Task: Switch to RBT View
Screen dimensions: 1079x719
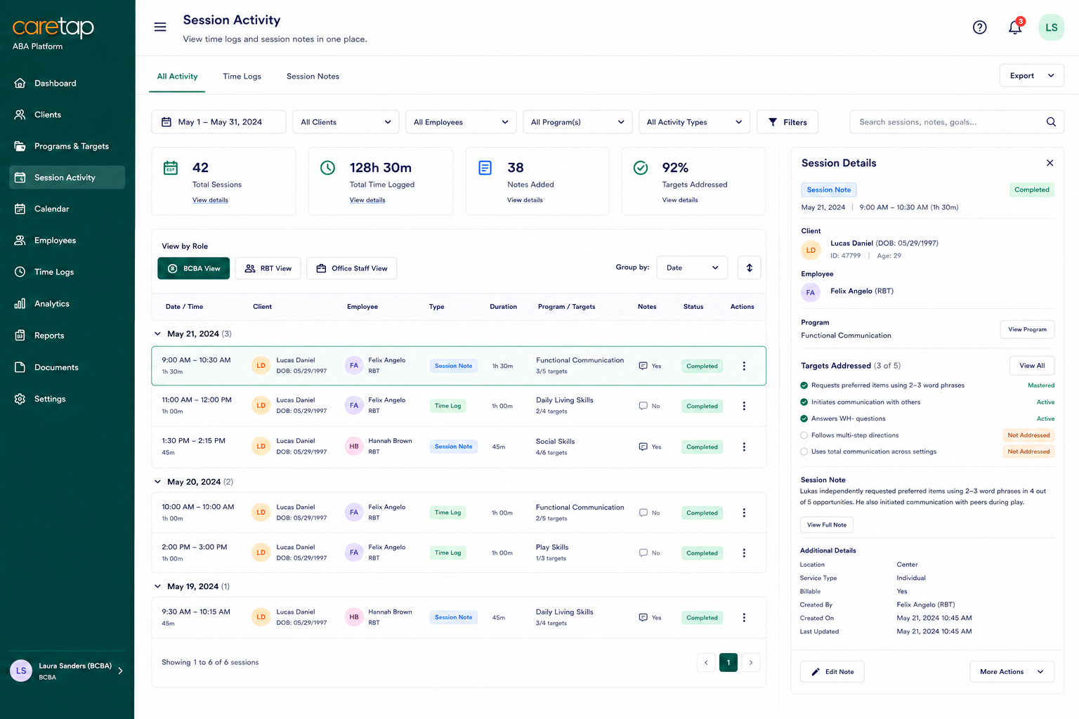Action: [268, 268]
